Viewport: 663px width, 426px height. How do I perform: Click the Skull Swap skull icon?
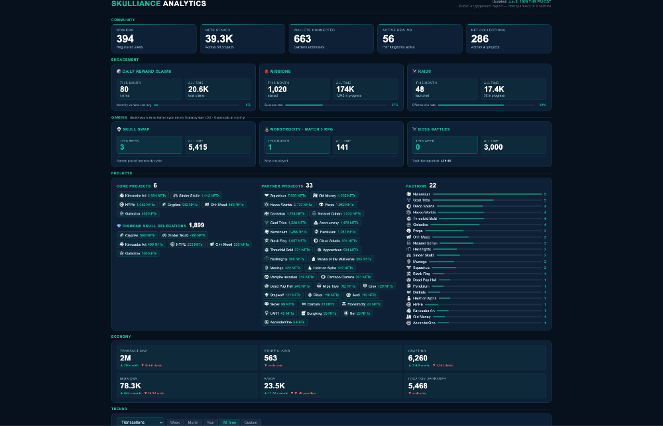point(119,129)
